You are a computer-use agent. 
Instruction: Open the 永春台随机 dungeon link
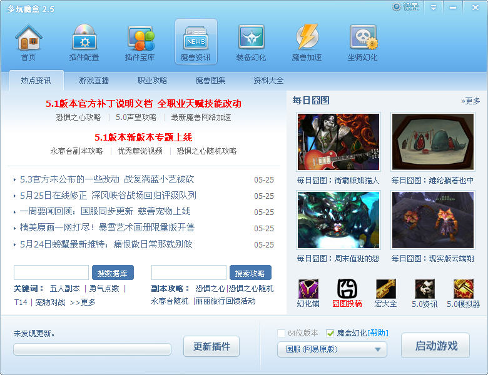tap(170, 301)
